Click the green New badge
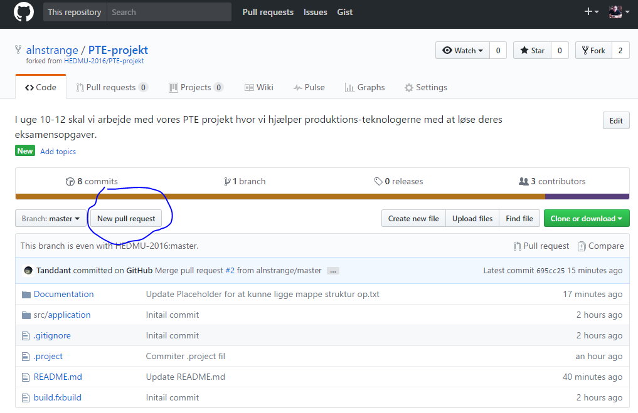The height and width of the screenshot is (413, 638). [x=25, y=151]
